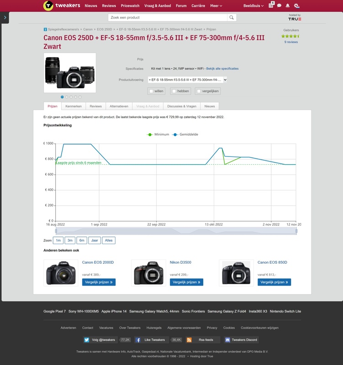
Task: Click the 'Zoek een product' search field
Action: pos(168,17)
